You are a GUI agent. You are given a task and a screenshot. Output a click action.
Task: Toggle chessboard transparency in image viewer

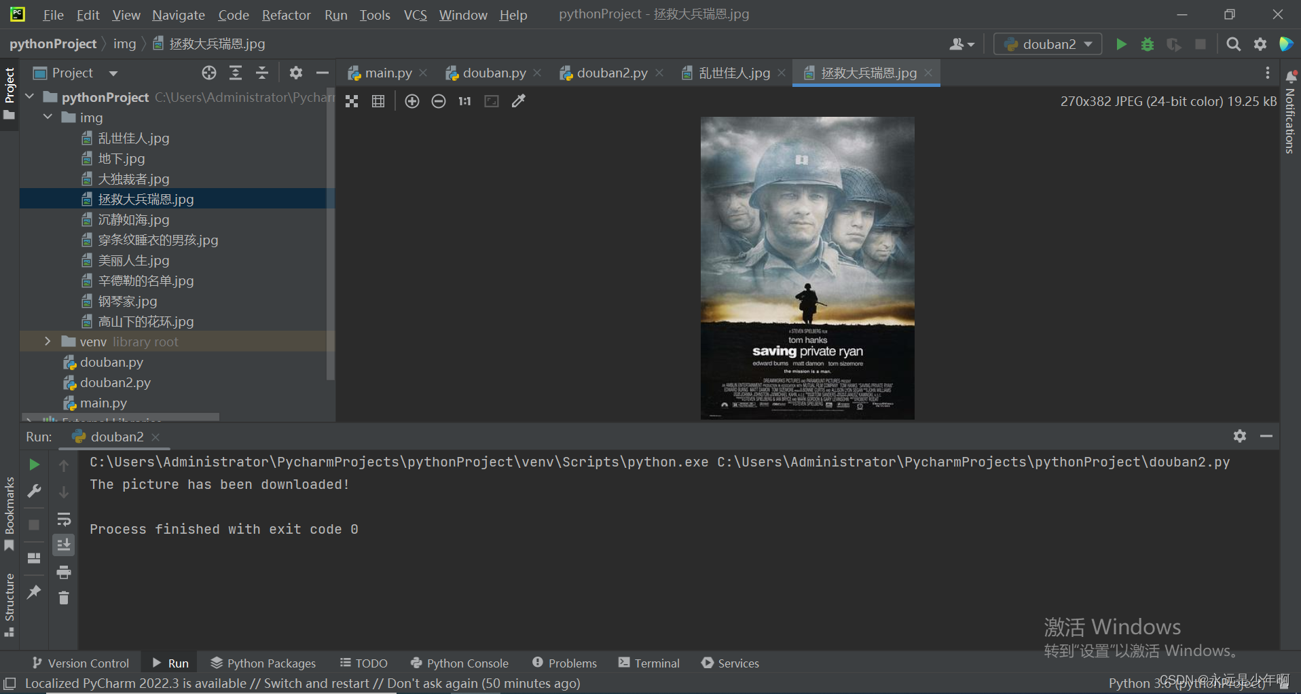click(352, 101)
